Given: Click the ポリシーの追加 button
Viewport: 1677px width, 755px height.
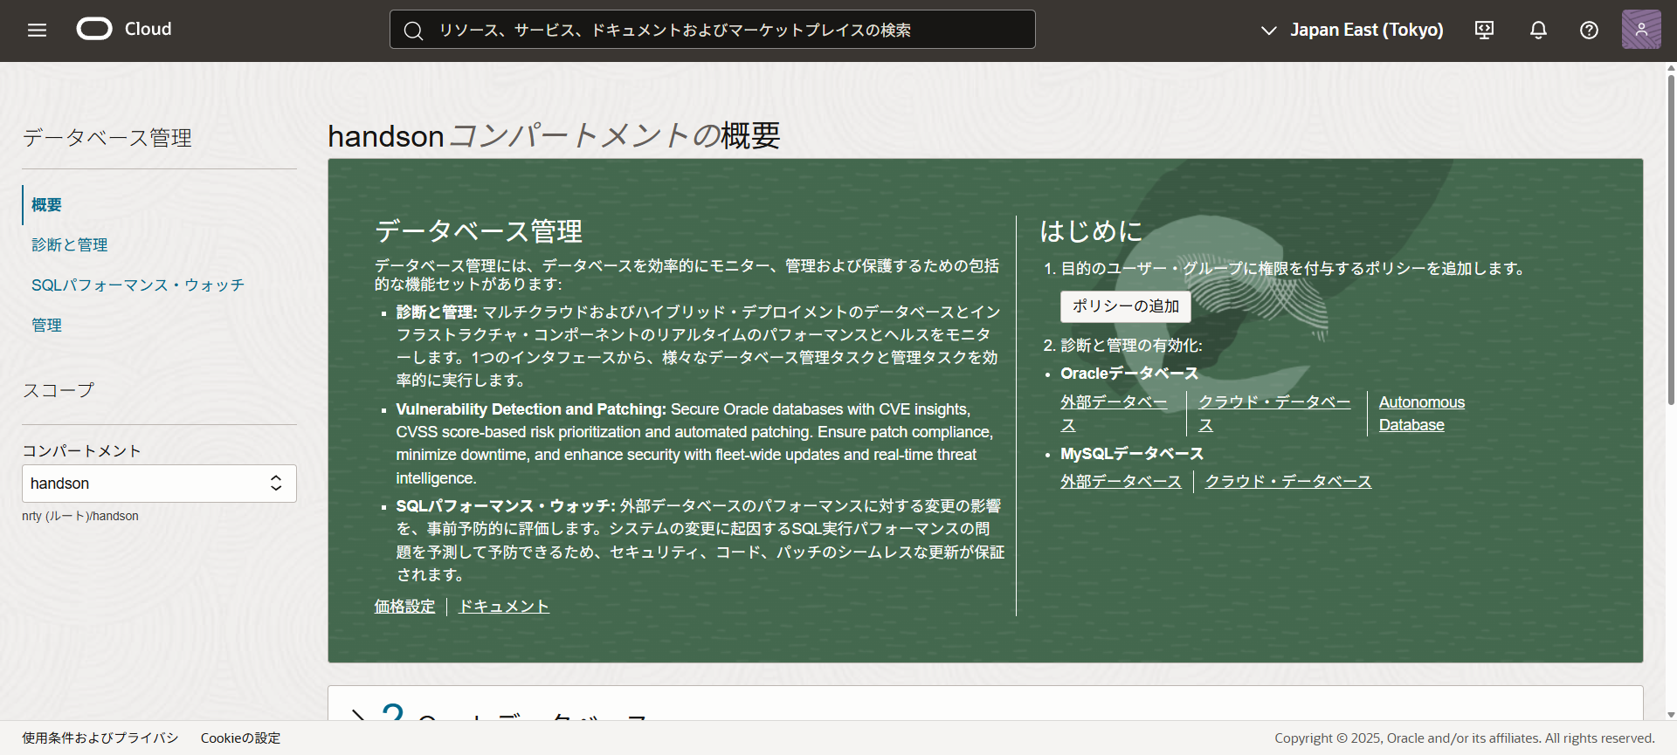Looking at the screenshot, I should 1126,306.
